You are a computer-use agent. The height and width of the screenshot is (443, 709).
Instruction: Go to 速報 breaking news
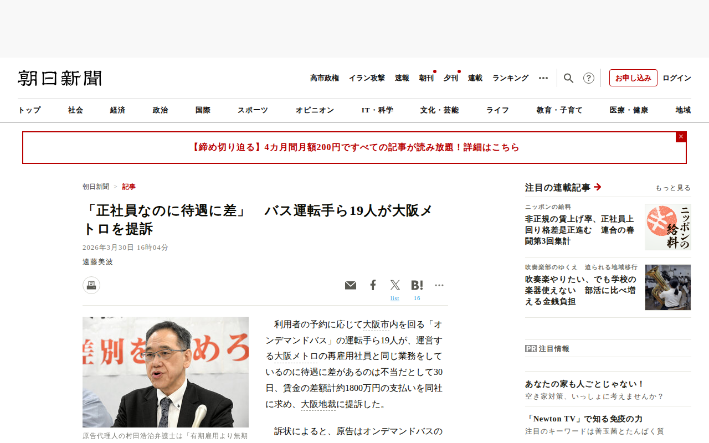coord(402,78)
